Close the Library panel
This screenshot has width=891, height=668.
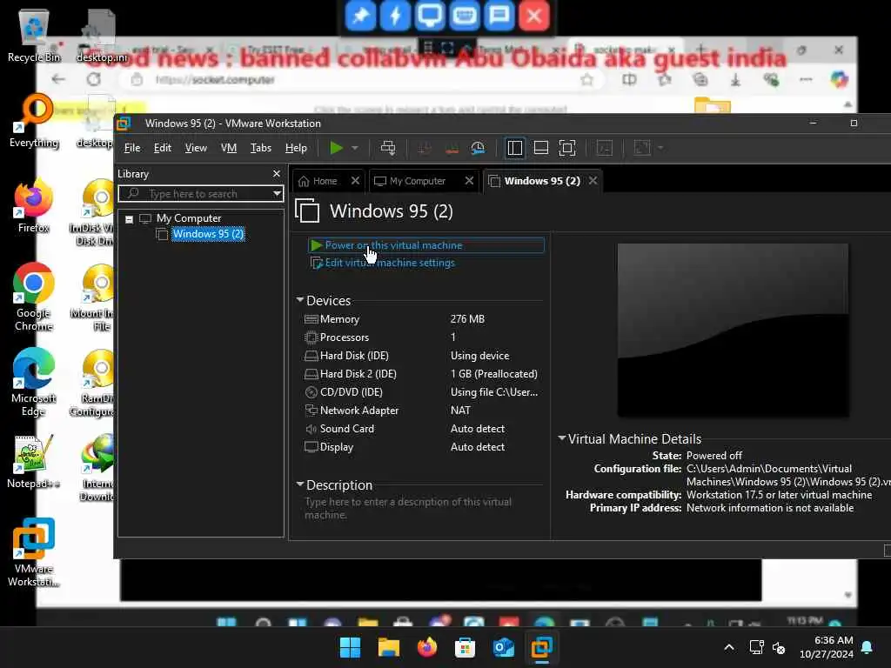tap(276, 174)
